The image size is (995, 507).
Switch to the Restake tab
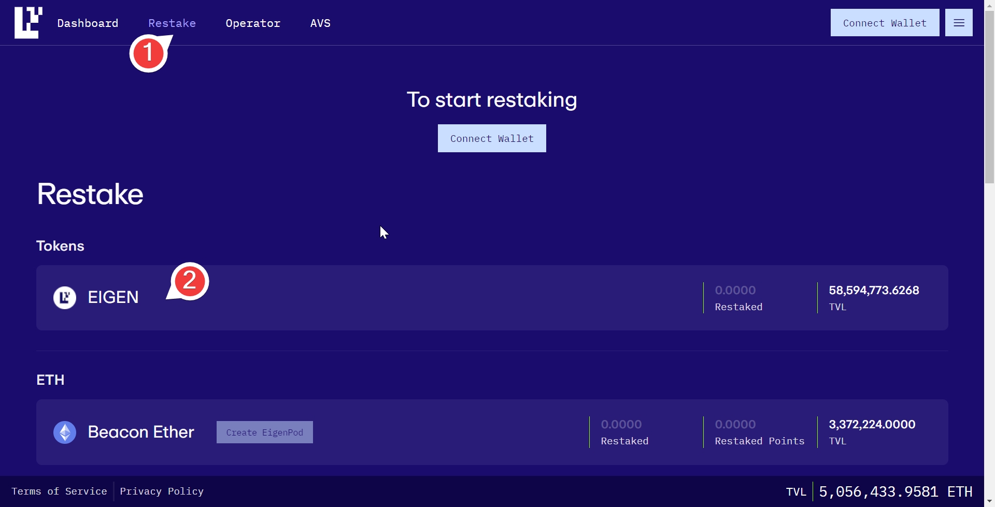tap(172, 23)
